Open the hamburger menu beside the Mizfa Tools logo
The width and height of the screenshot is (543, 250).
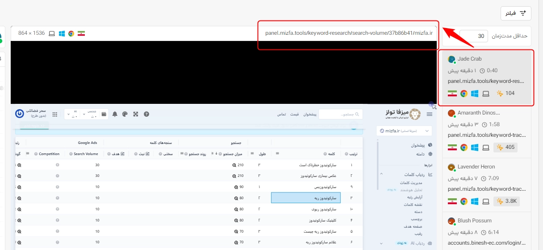click(430, 115)
